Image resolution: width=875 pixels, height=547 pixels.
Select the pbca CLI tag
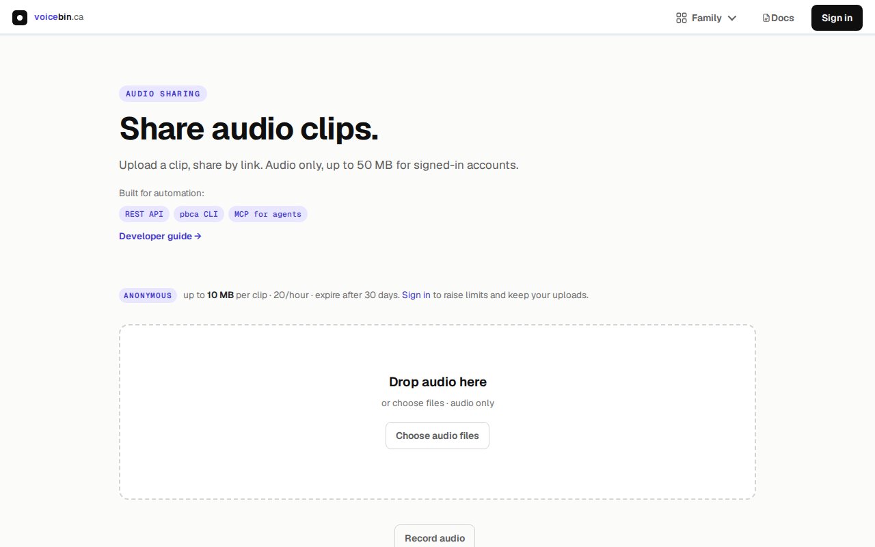coord(199,214)
